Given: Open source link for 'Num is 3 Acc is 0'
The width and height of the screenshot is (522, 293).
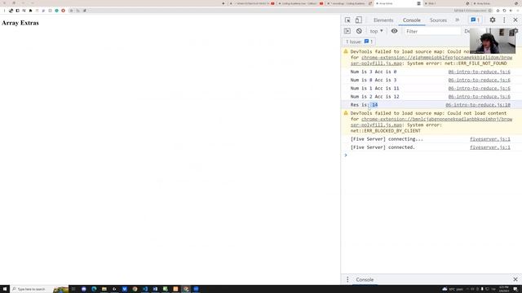Looking at the screenshot, I should tap(479, 72).
